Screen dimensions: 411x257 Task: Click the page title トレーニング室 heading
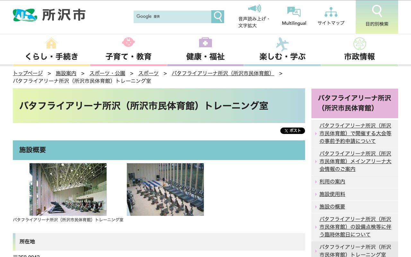pyautogui.click(x=159, y=106)
